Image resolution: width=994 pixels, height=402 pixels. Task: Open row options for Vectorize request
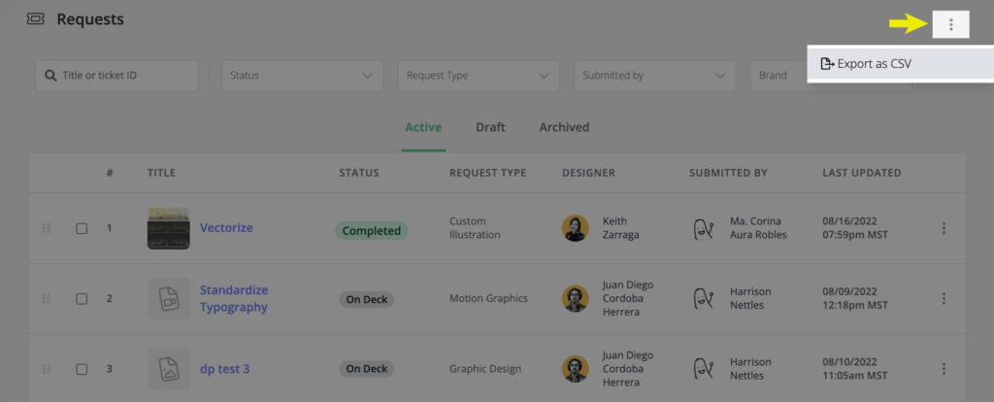(x=944, y=228)
